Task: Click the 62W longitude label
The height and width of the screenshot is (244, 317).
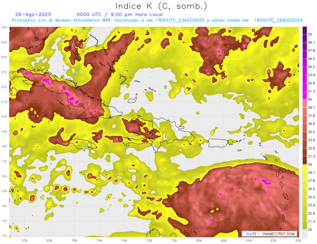Action: pyautogui.click(x=273, y=240)
